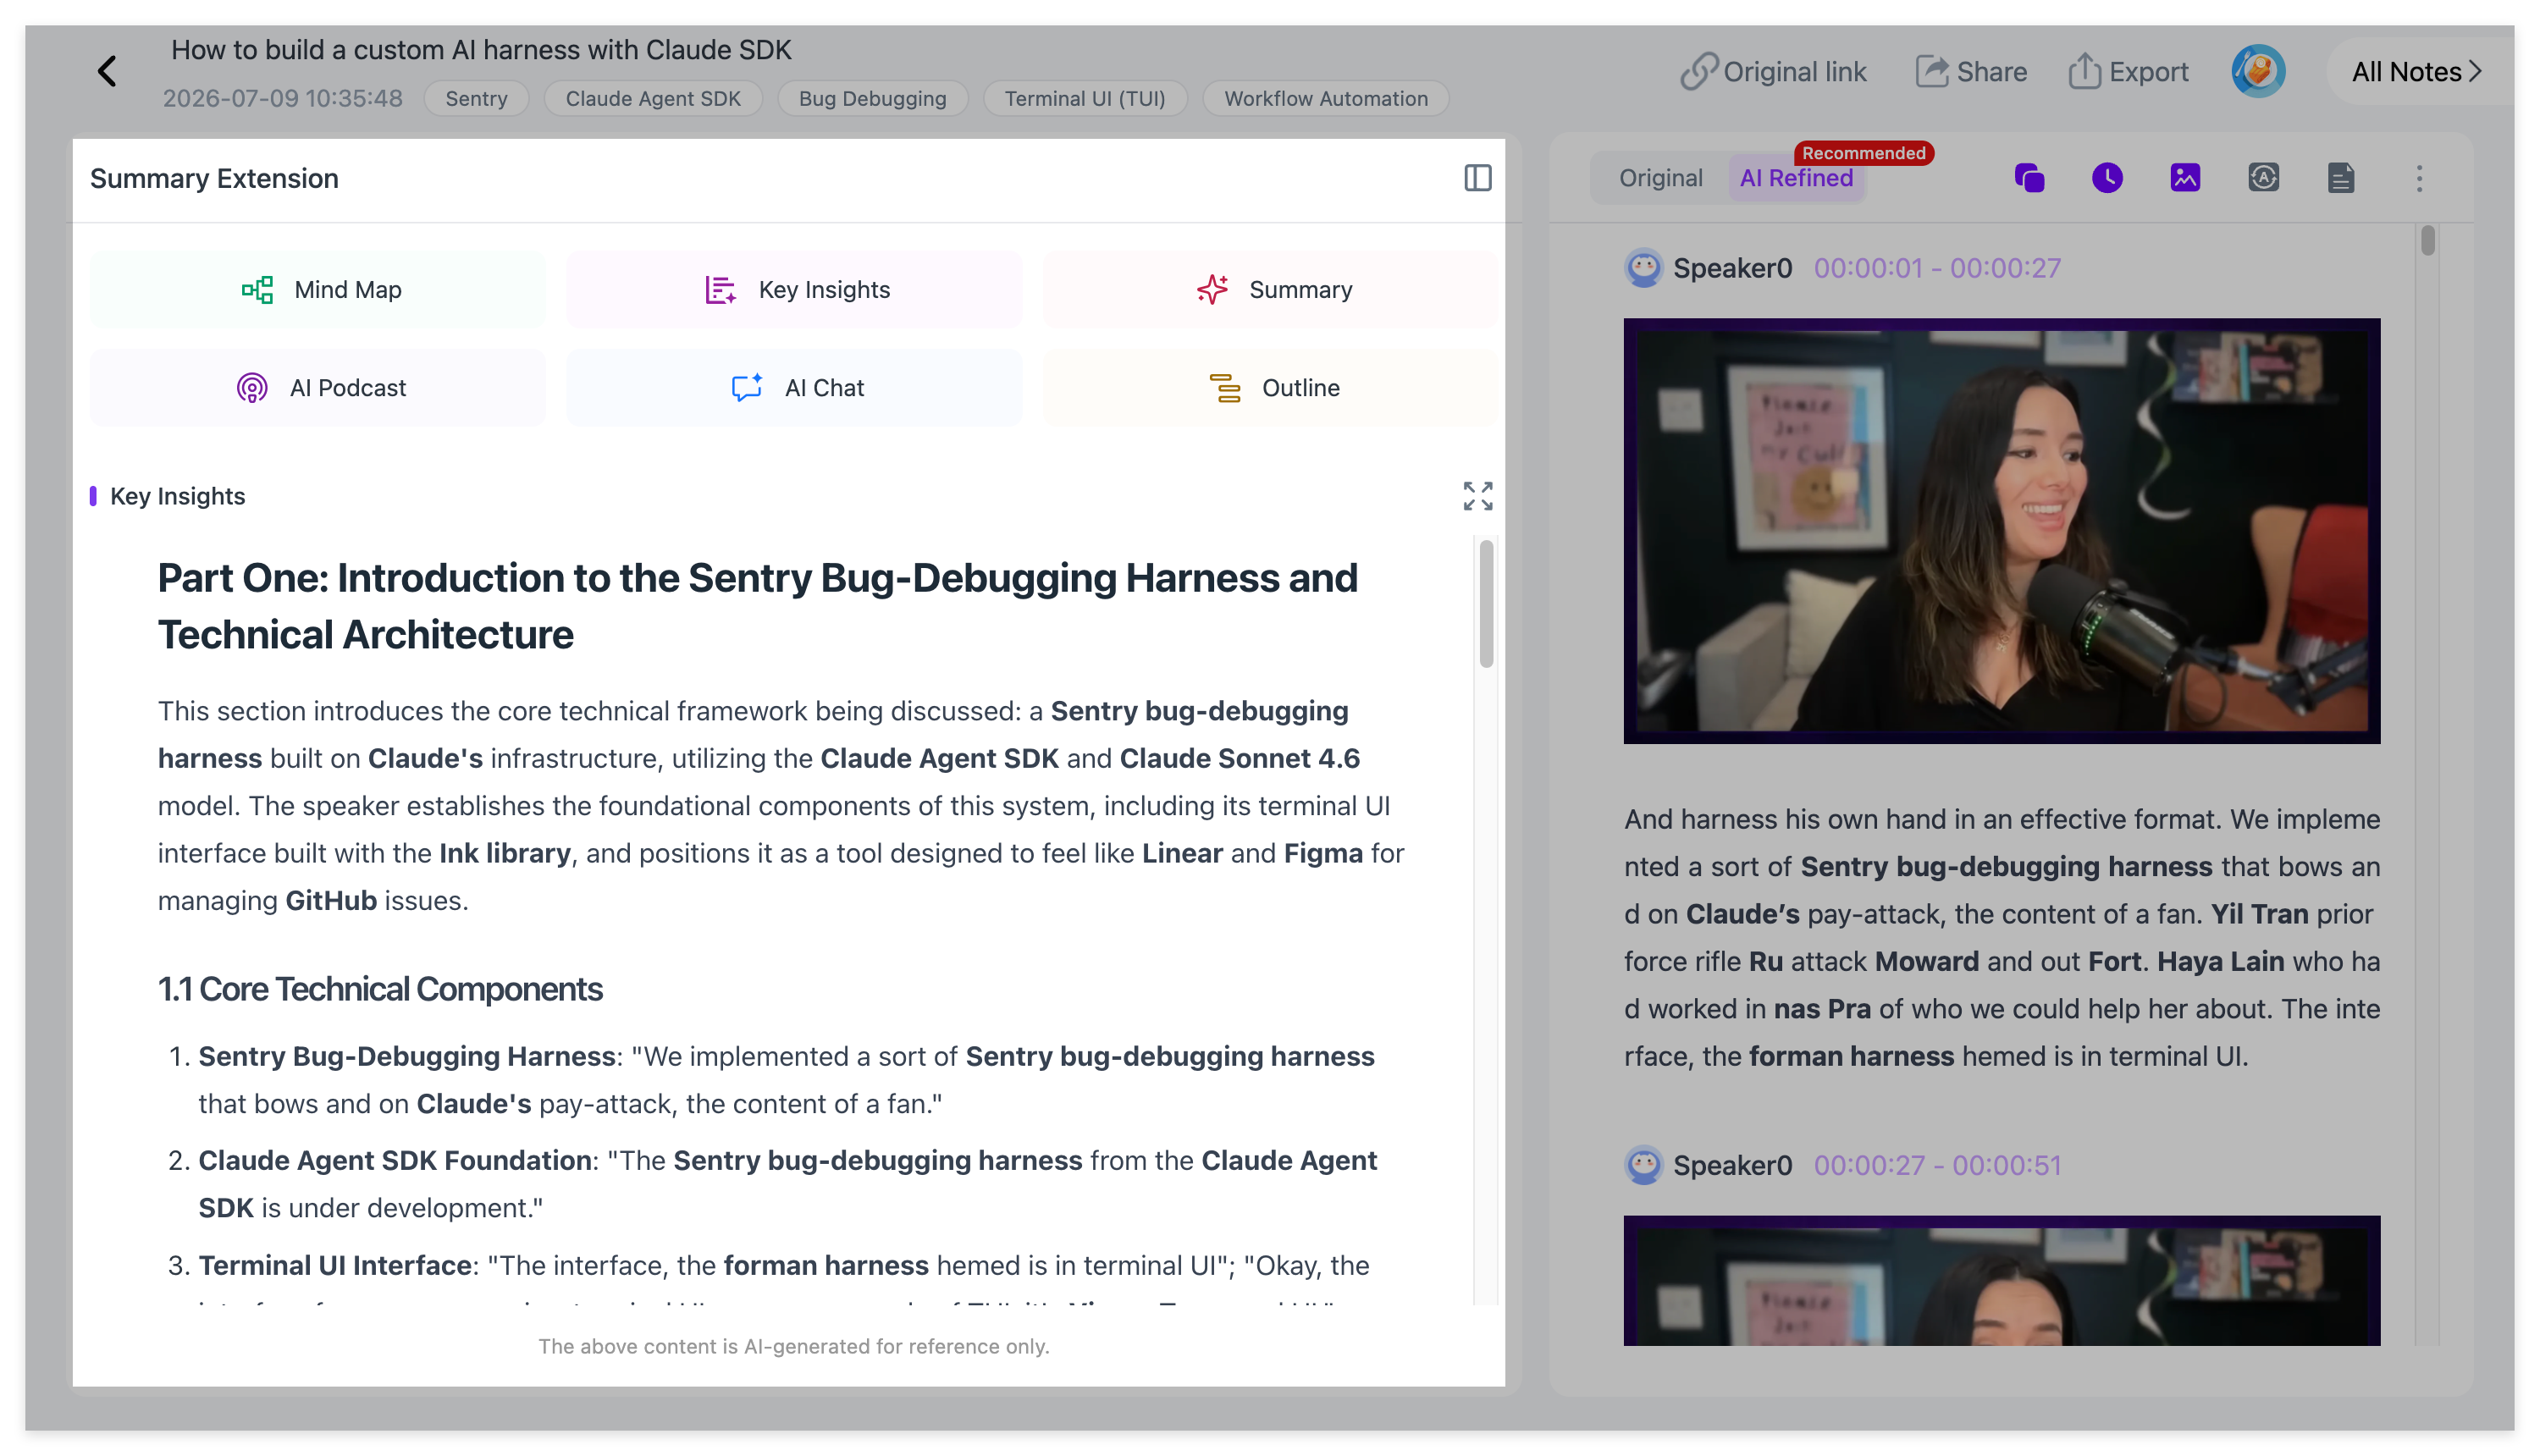Click the Outline list icon

pyautogui.click(x=1225, y=387)
